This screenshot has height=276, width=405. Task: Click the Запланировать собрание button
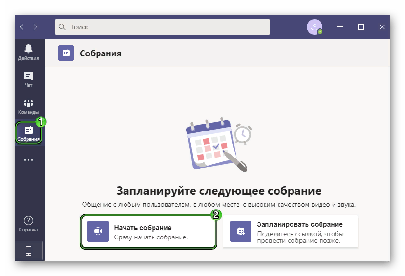pos(291,232)
